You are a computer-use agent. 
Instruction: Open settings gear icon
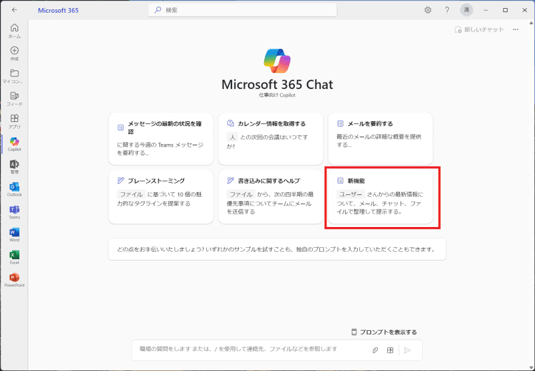428,10
